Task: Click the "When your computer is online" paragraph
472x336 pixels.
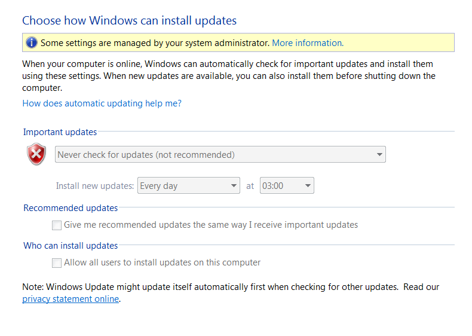Action: [227, 75]
